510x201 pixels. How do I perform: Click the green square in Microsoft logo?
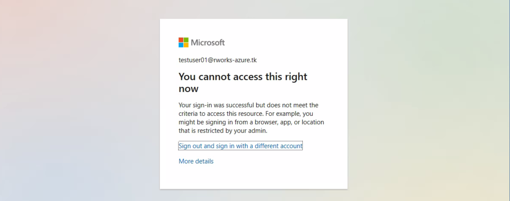[186, 40]
